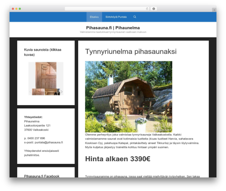The image size is (226, 191).
Task: Click the Tynnyriunelma pihasaunaksi heading
Action: [131, 51]
